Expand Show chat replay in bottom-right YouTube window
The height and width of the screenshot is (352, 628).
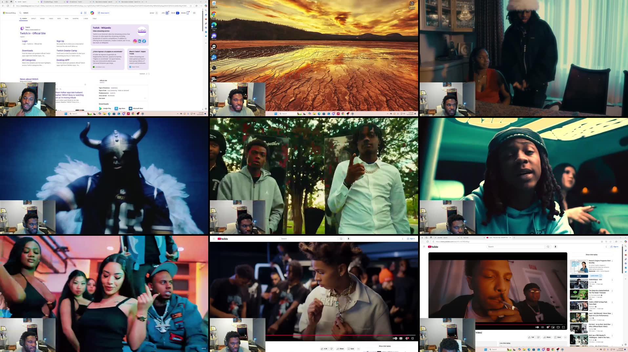[592, 254]
